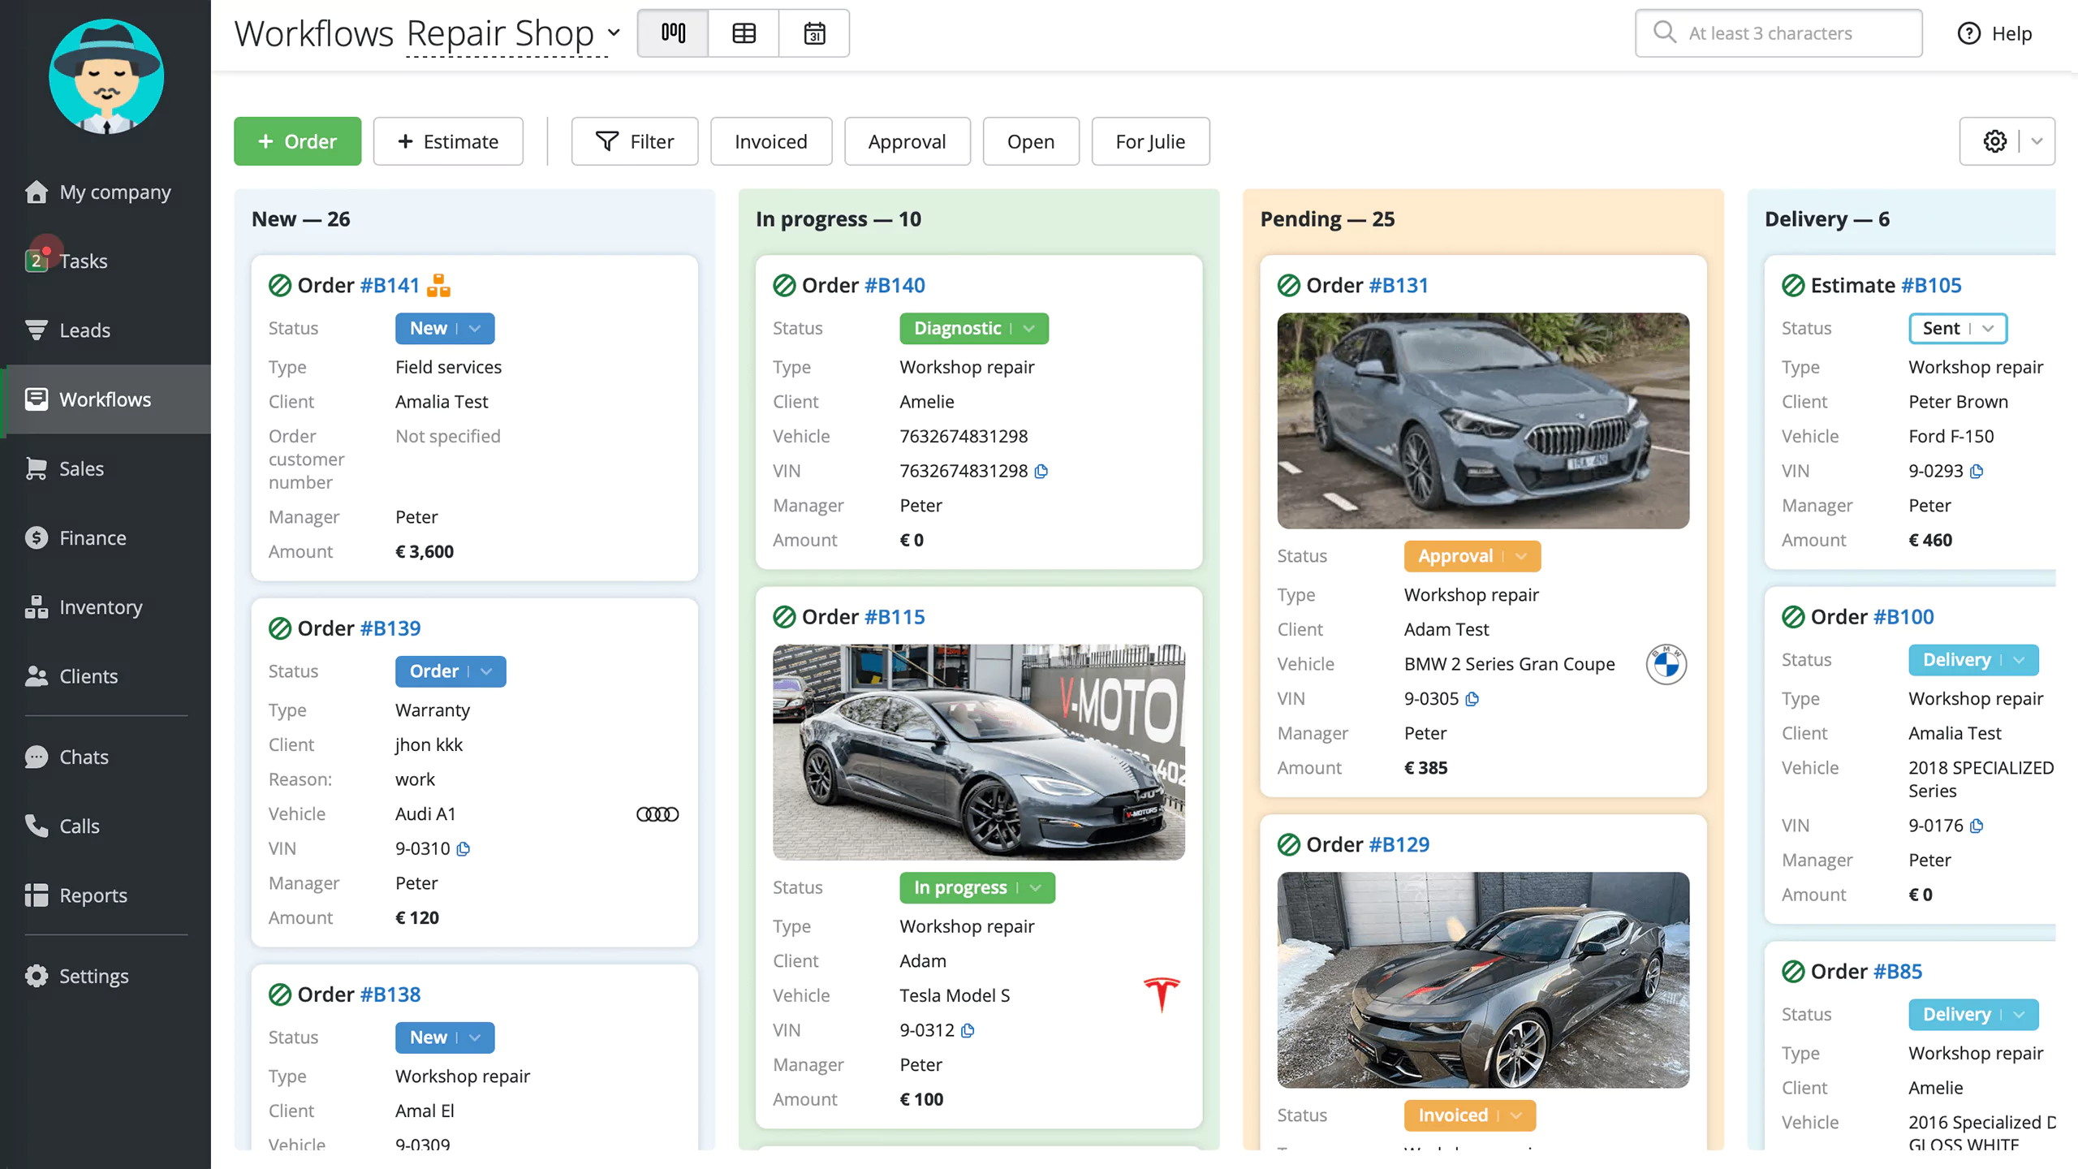Screen dimensions: 2078x1169
Task: Toggle the Invoiced filter button
Action: point(770,140)
